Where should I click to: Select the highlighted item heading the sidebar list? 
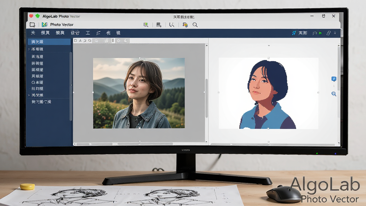coord(49,42)
